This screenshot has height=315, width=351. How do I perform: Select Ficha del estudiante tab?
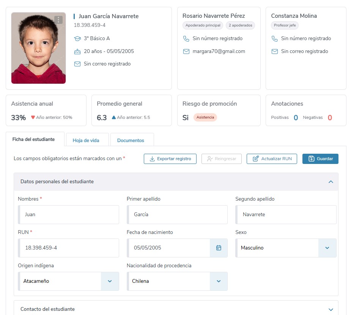33,139
